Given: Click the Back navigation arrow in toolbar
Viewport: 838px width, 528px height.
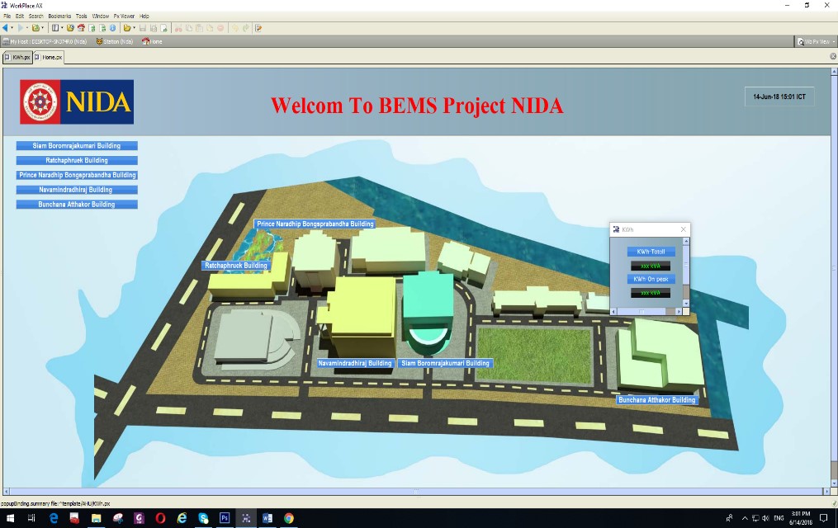Looking at the screenshot, I should tap(5, 28).
